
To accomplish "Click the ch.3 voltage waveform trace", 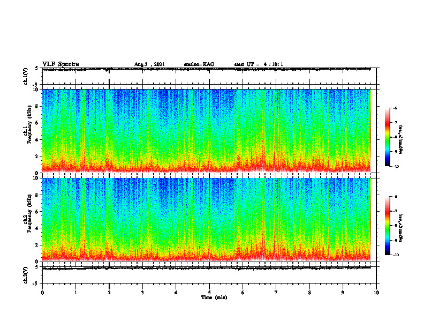I will click(x=206, y=268).
